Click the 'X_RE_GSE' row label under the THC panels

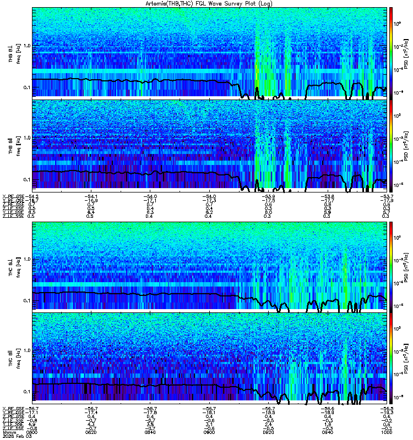pyautogui.click(x=13, y=409)
